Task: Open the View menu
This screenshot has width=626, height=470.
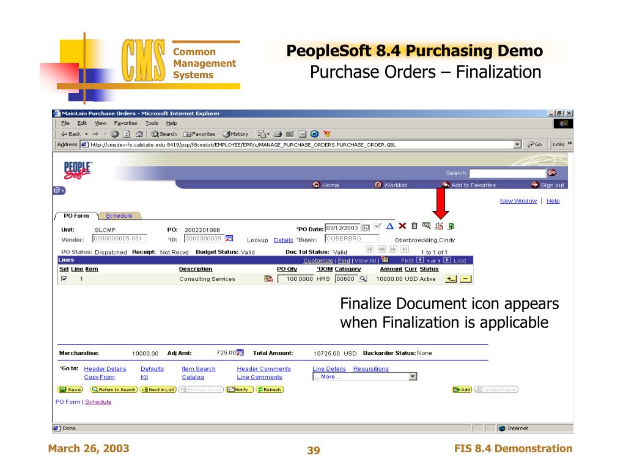Action: (x=100, y=123)
